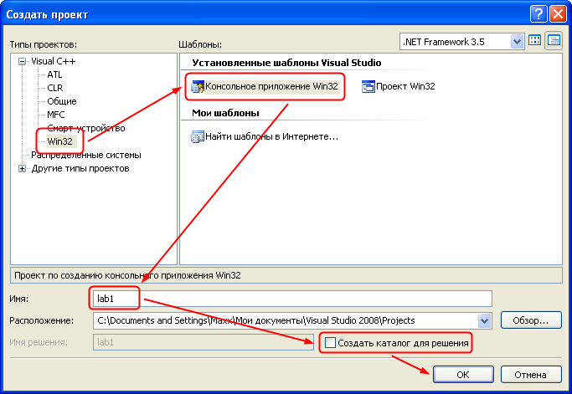Click the OK button

(x=463, y=374)
